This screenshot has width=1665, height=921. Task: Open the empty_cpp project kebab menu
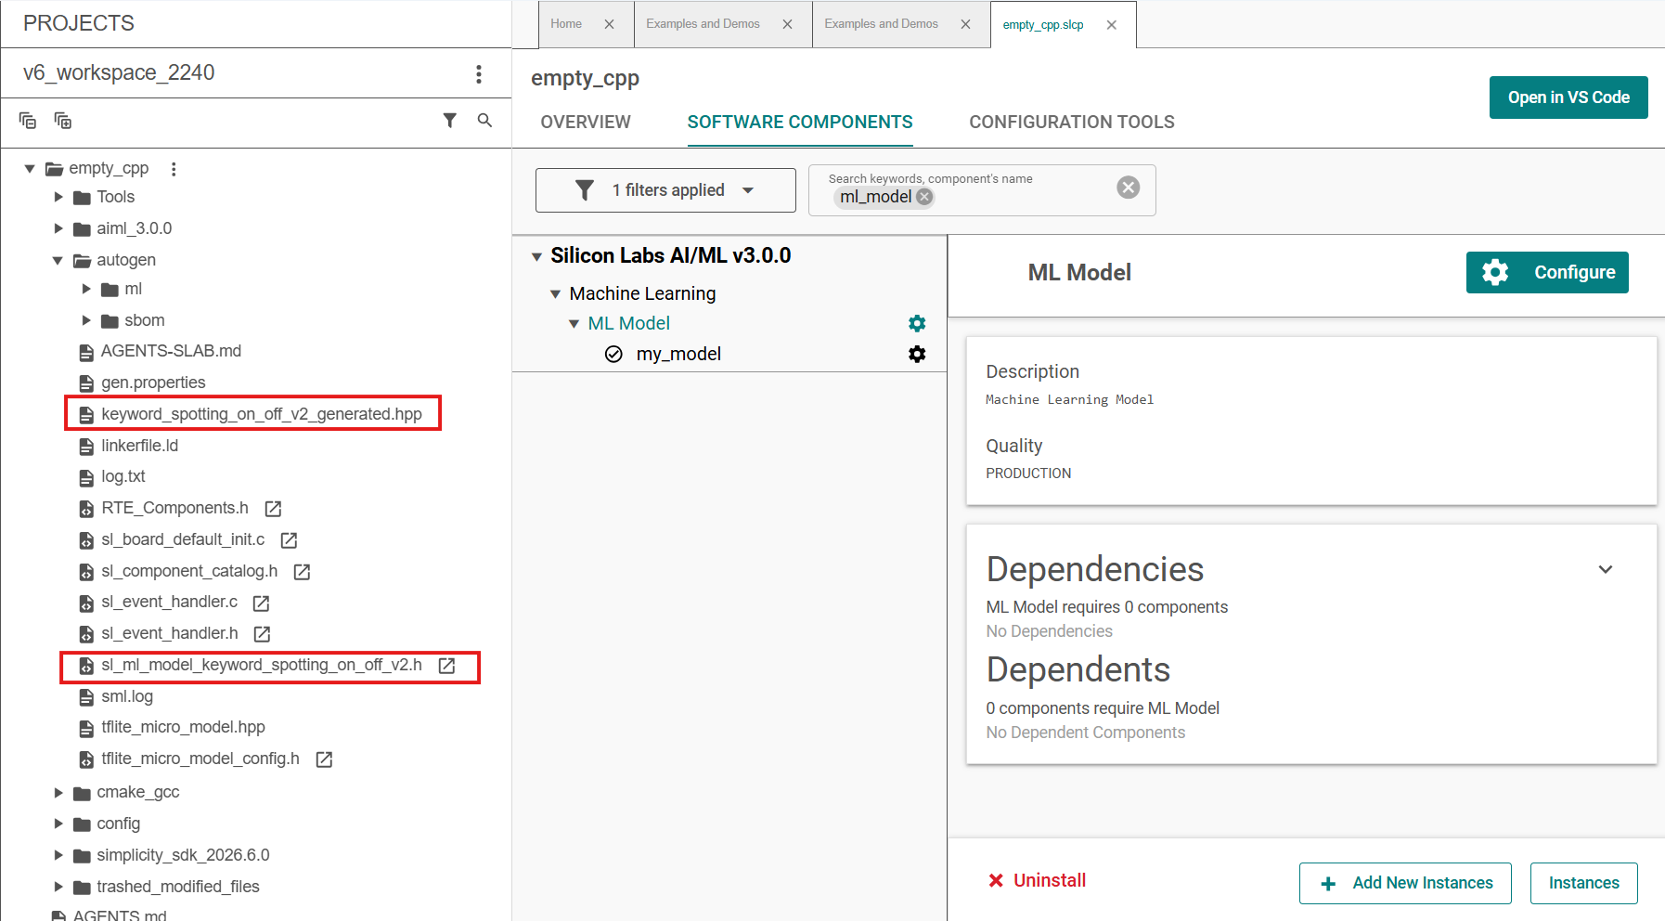174,169
